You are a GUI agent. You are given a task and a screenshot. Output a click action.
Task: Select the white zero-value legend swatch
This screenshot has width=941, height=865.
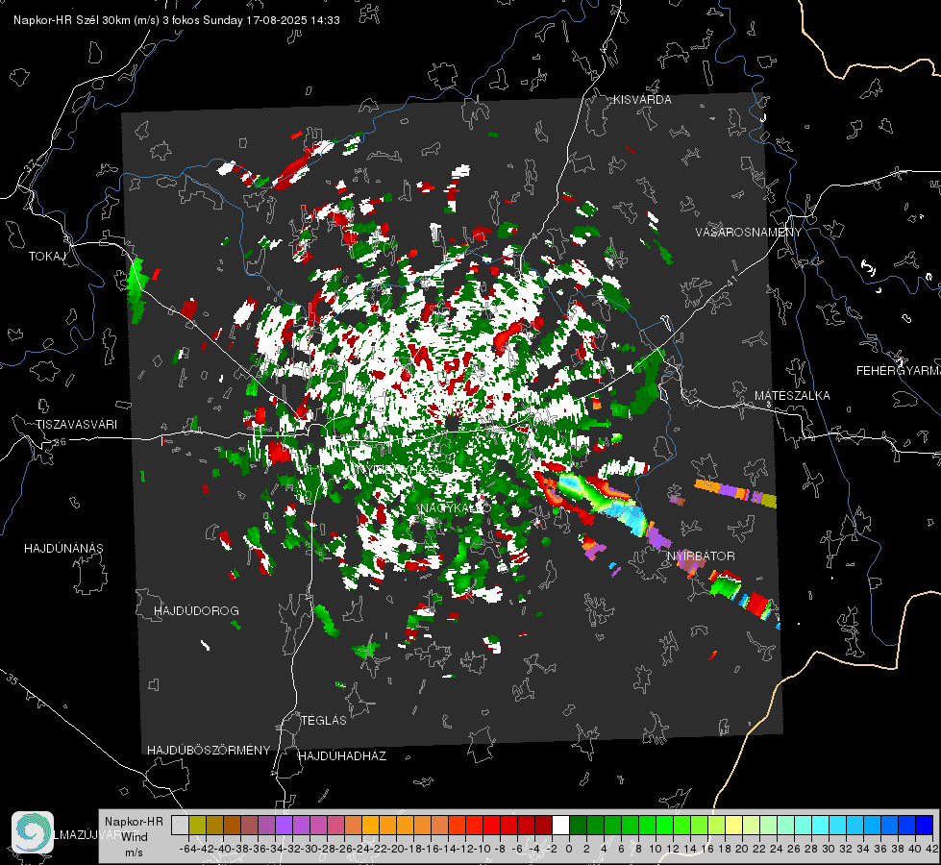560,825
